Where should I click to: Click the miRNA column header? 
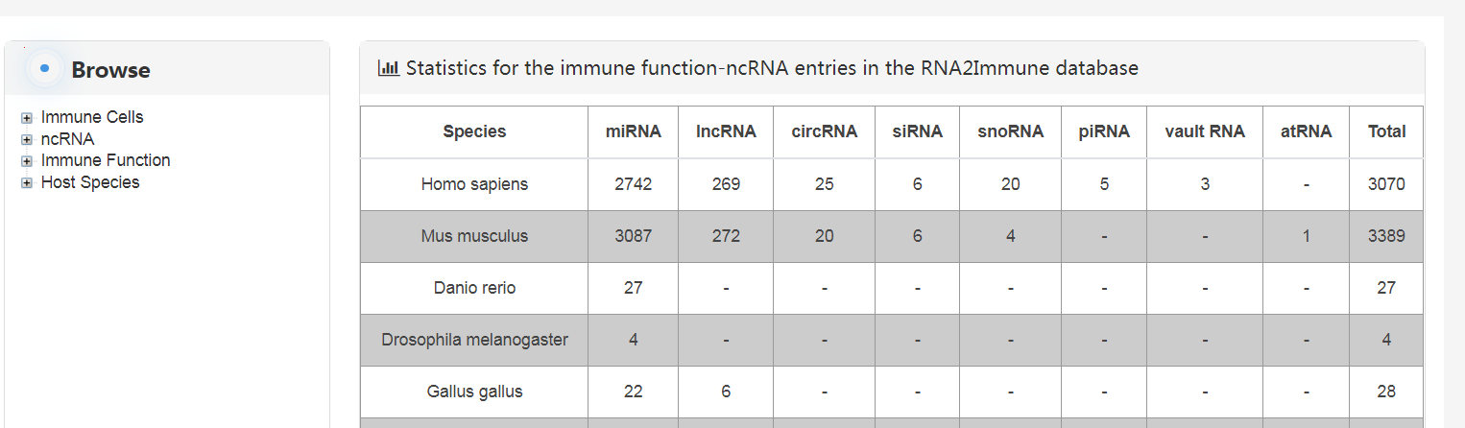click(634, 131)
